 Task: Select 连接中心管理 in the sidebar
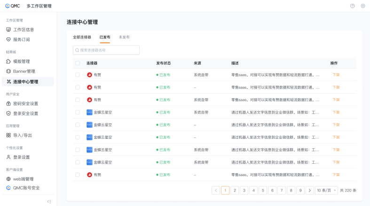tap(28, 82)
